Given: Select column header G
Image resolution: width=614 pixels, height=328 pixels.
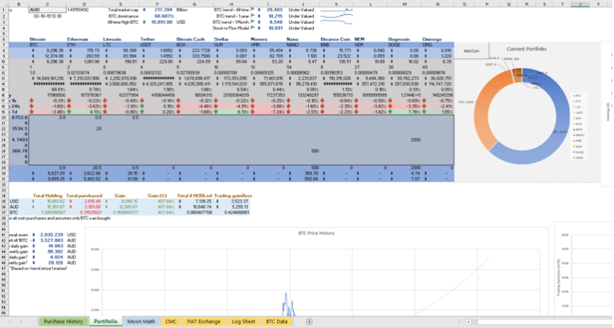Looking at the screenshot, I should coord(194,4).
